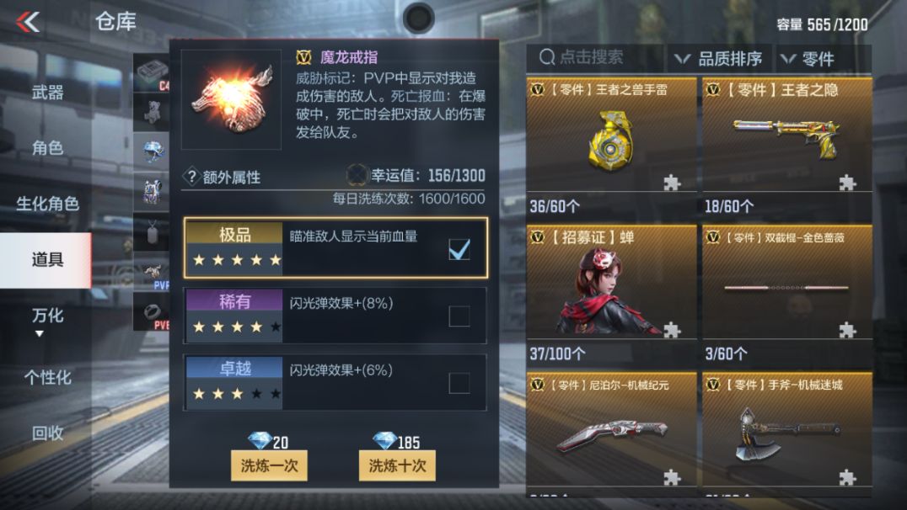907x510 pixels.
Task: Click the 幸运值 luck value emblem icon
Action: (x=357, y=175)
